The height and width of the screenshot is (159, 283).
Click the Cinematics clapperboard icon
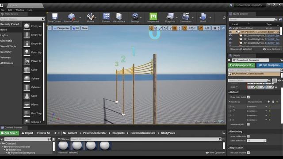[x=186, y=17]
